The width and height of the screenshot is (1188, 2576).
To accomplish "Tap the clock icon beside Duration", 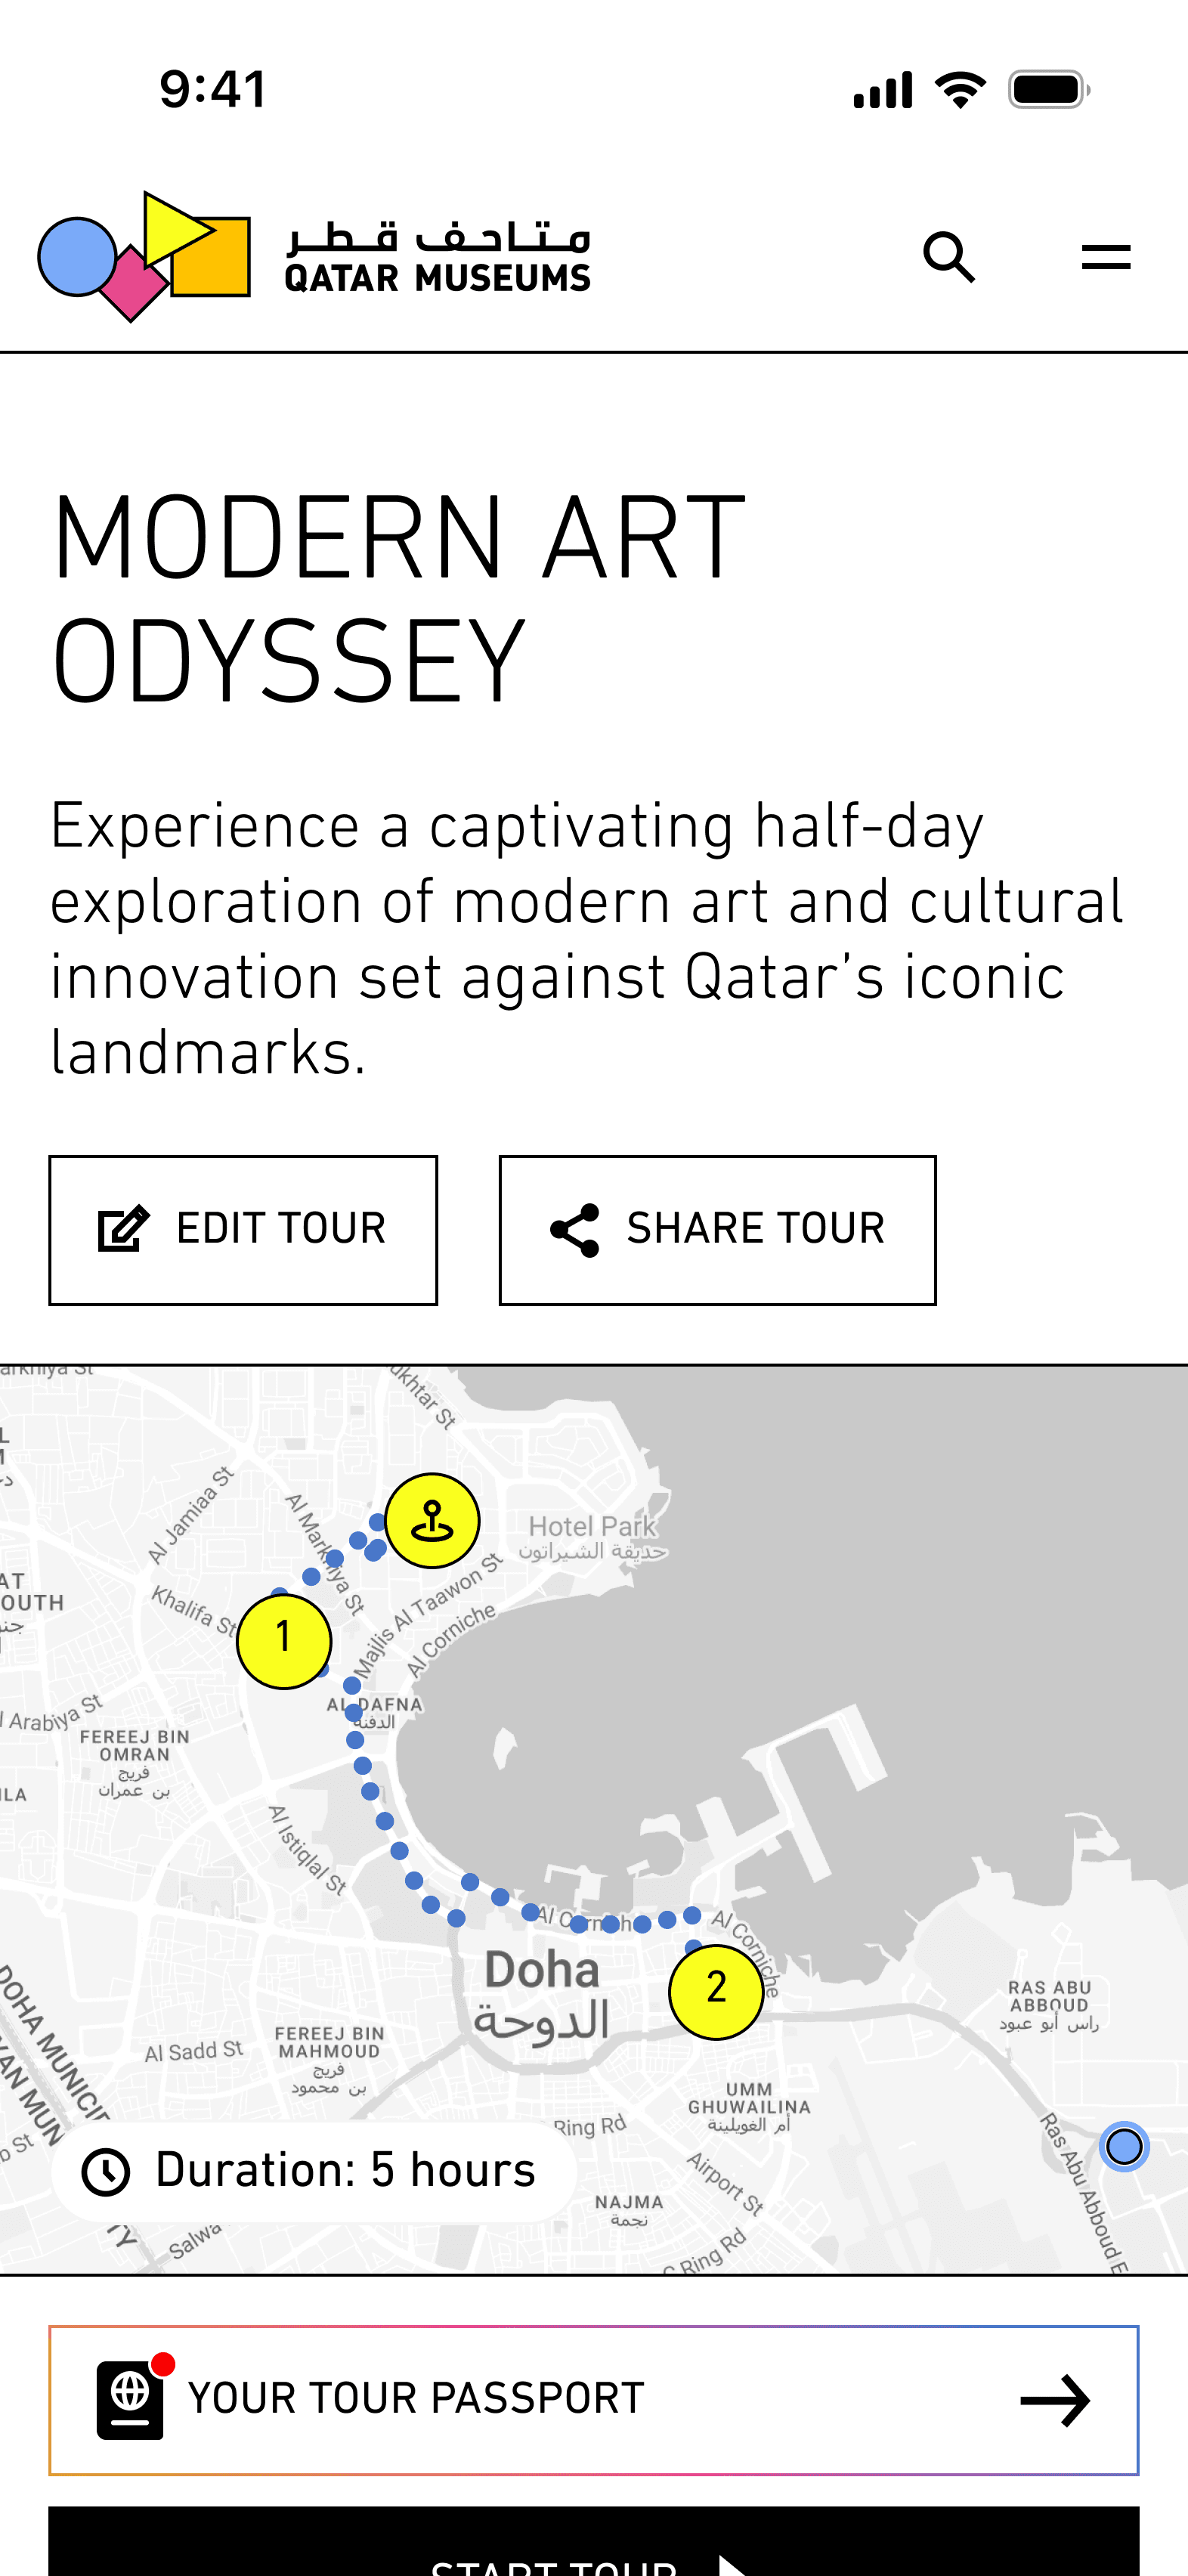I will tap(106, 2171).
